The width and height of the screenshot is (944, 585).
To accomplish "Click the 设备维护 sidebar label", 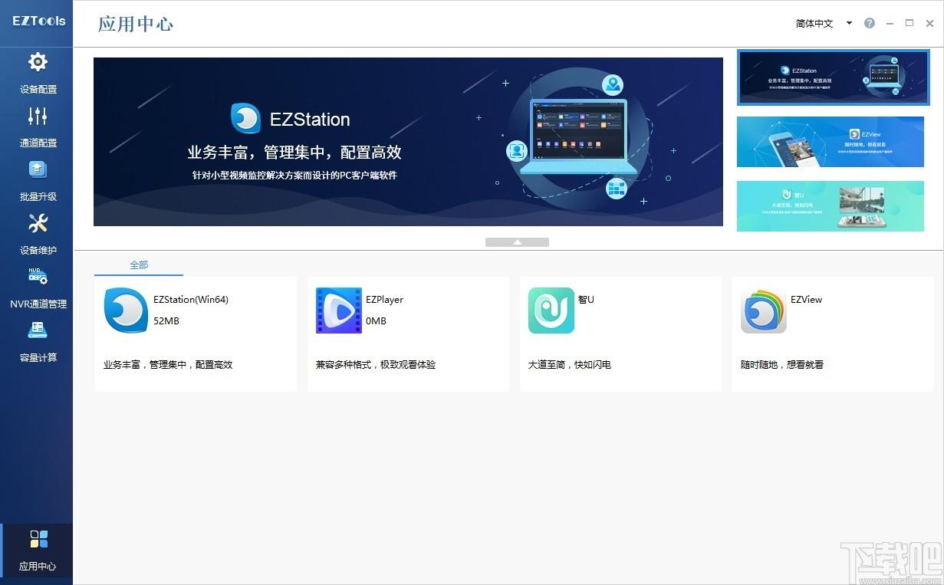I will coord(38,251).
